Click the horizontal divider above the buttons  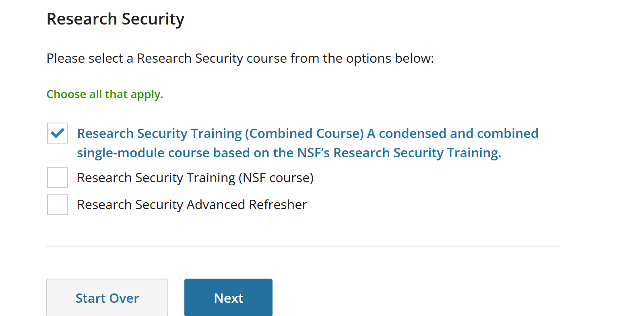point(303,246)
